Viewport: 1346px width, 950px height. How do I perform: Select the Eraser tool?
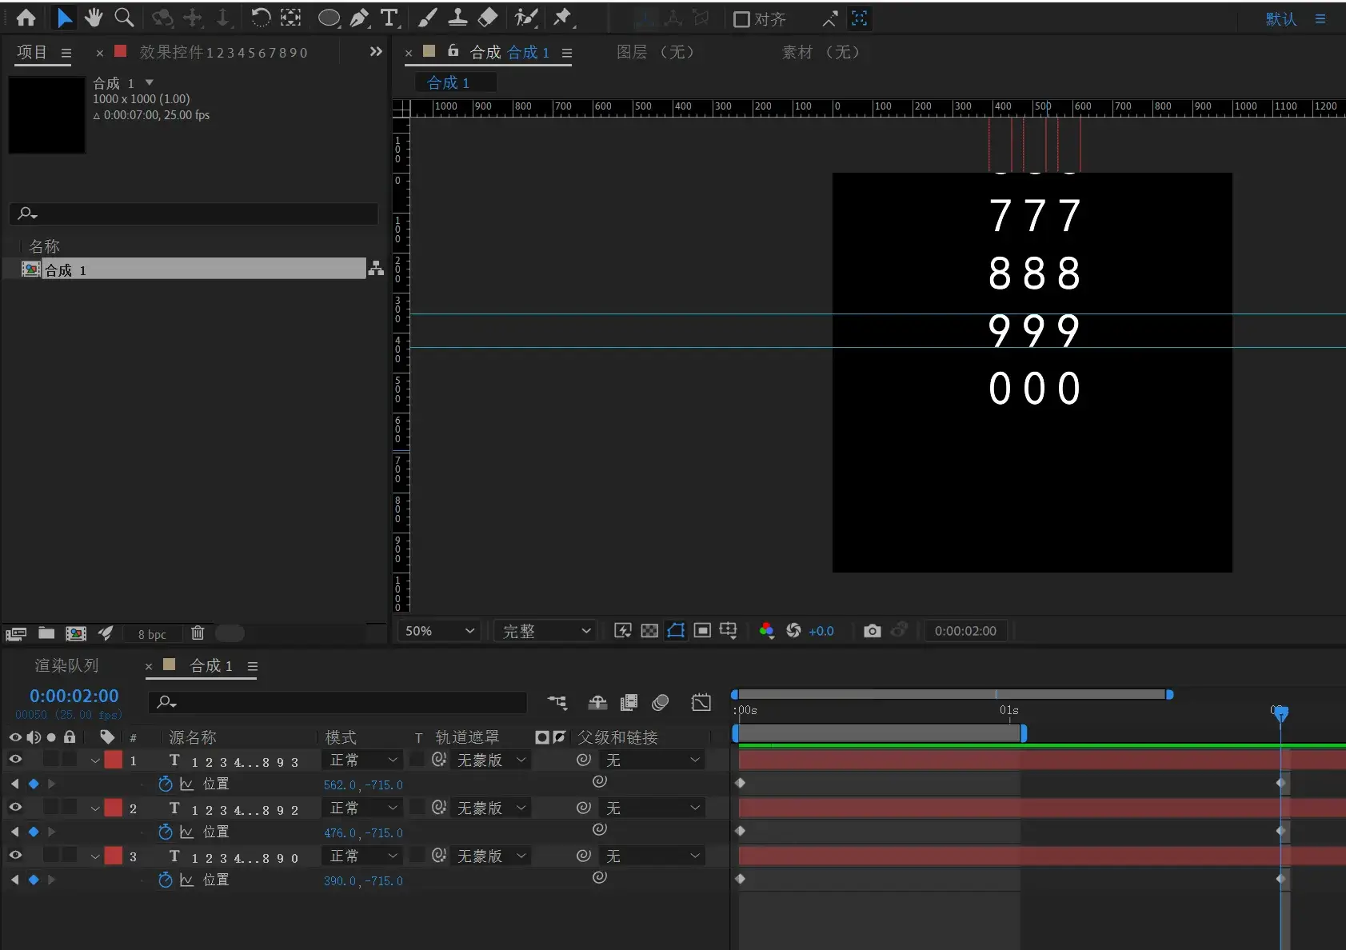(488, 18)
